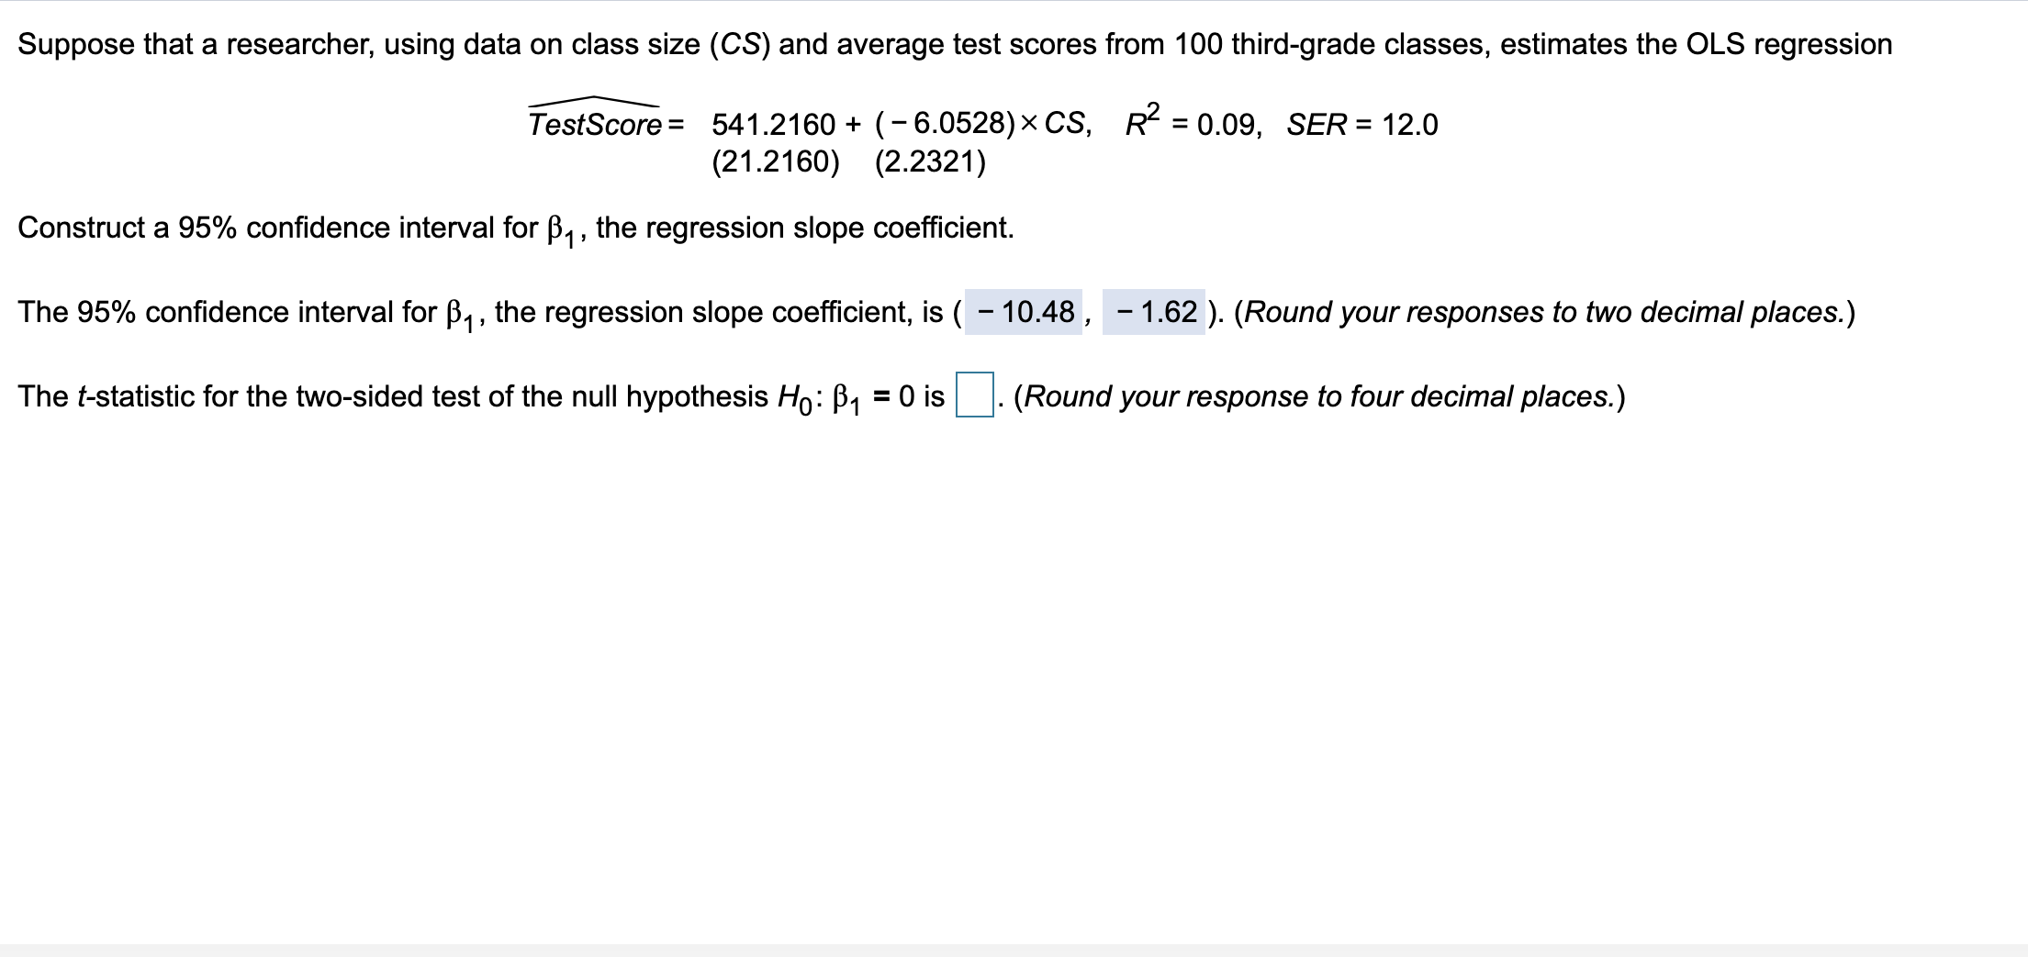Click the slope coefficient −6.0528

tap(946, 123)
